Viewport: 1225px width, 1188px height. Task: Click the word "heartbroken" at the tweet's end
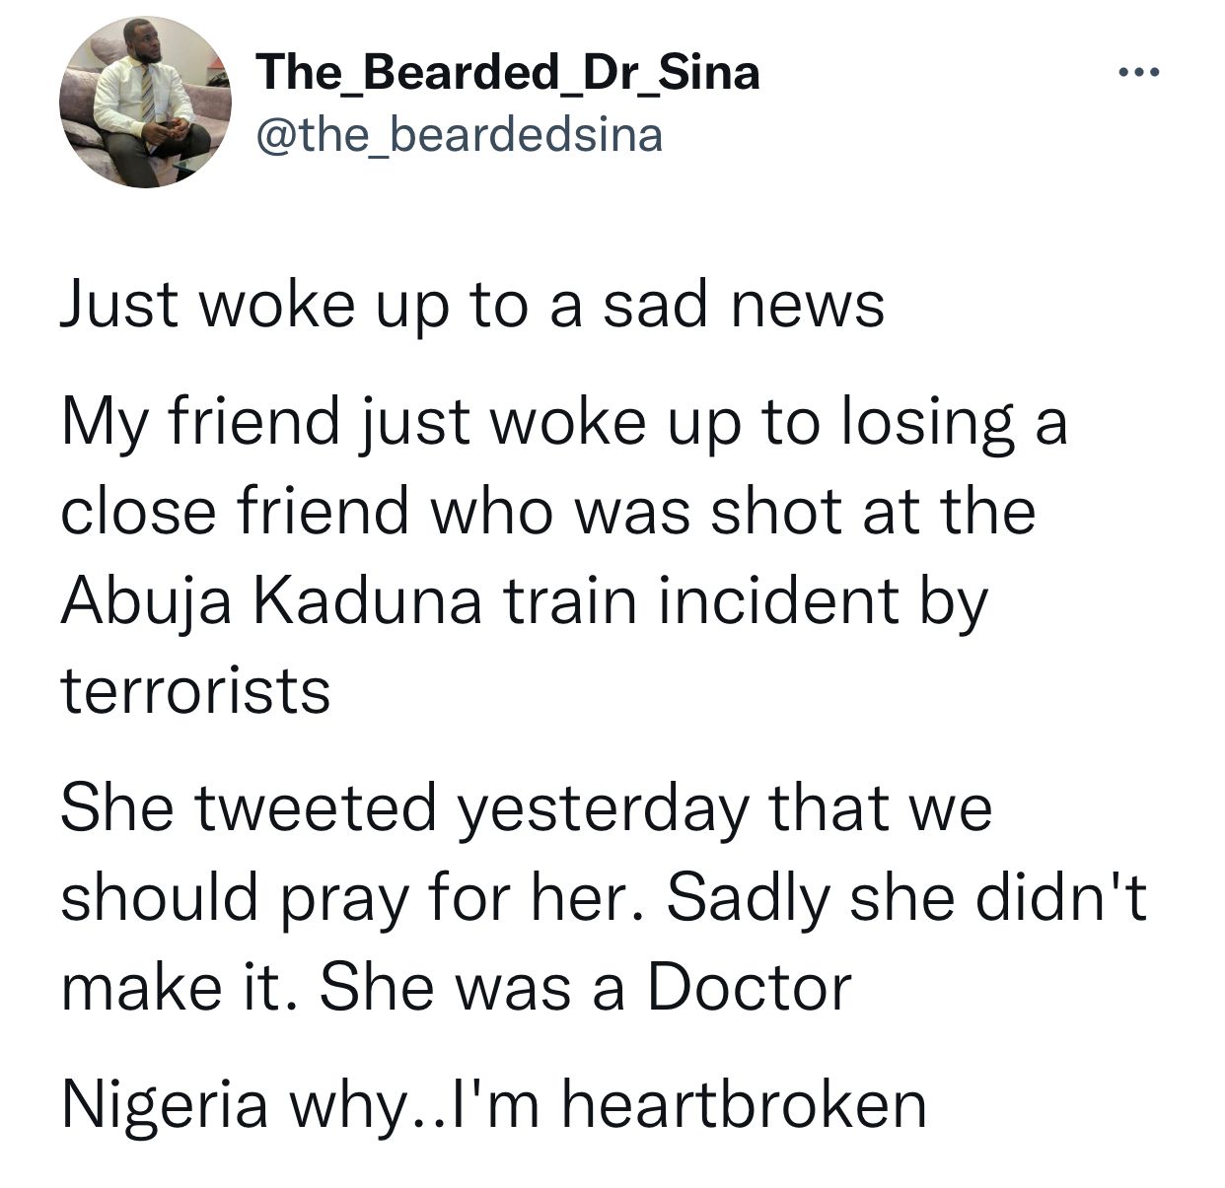[745, 1103]
